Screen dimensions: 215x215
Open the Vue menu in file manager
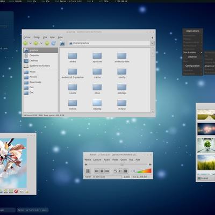pyautogui.click(x=45, y=37)
